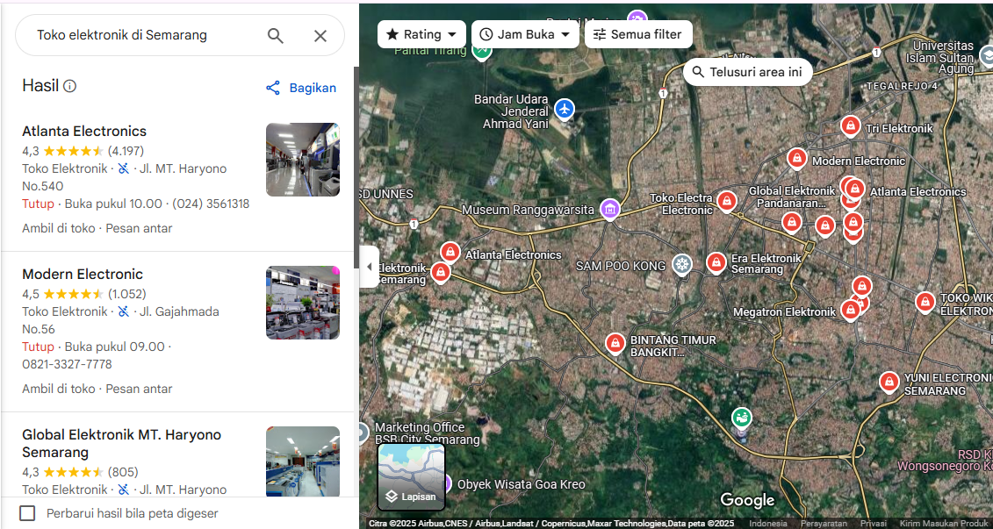The width and height of the screenshot is (993, 529).
Task: Click the BINTANG TIMUR BANGKIT map pin
Action: [615, 344]
